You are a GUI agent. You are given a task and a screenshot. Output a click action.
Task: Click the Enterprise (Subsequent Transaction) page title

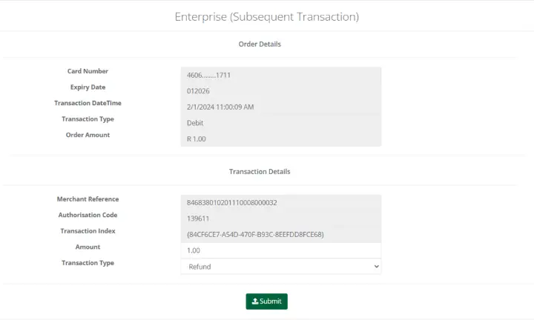(x=266, y=16)
